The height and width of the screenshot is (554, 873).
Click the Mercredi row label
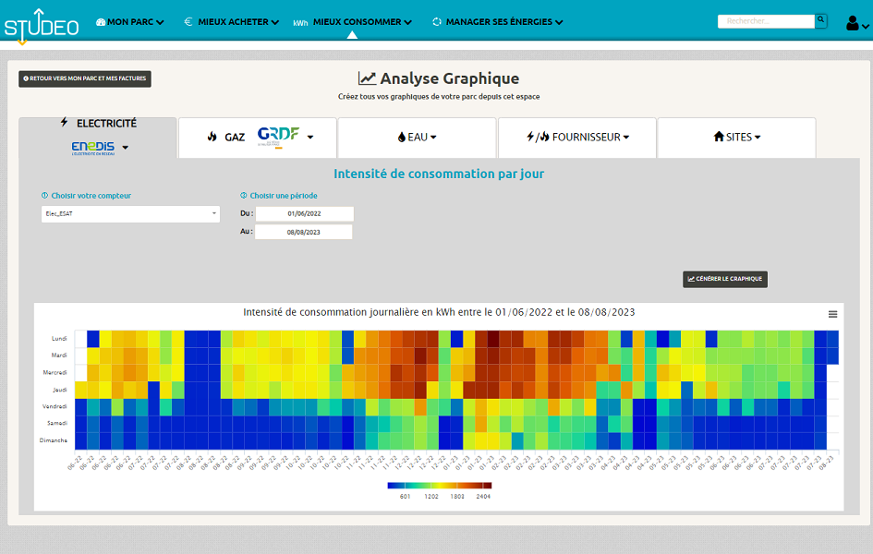tap(55, 372)
